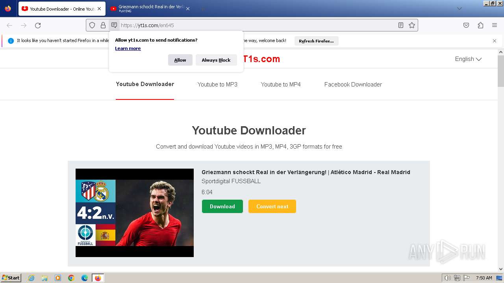Choose Always Block for notifications
Viewport: 504px width, 283px height.
coord(216,60)
